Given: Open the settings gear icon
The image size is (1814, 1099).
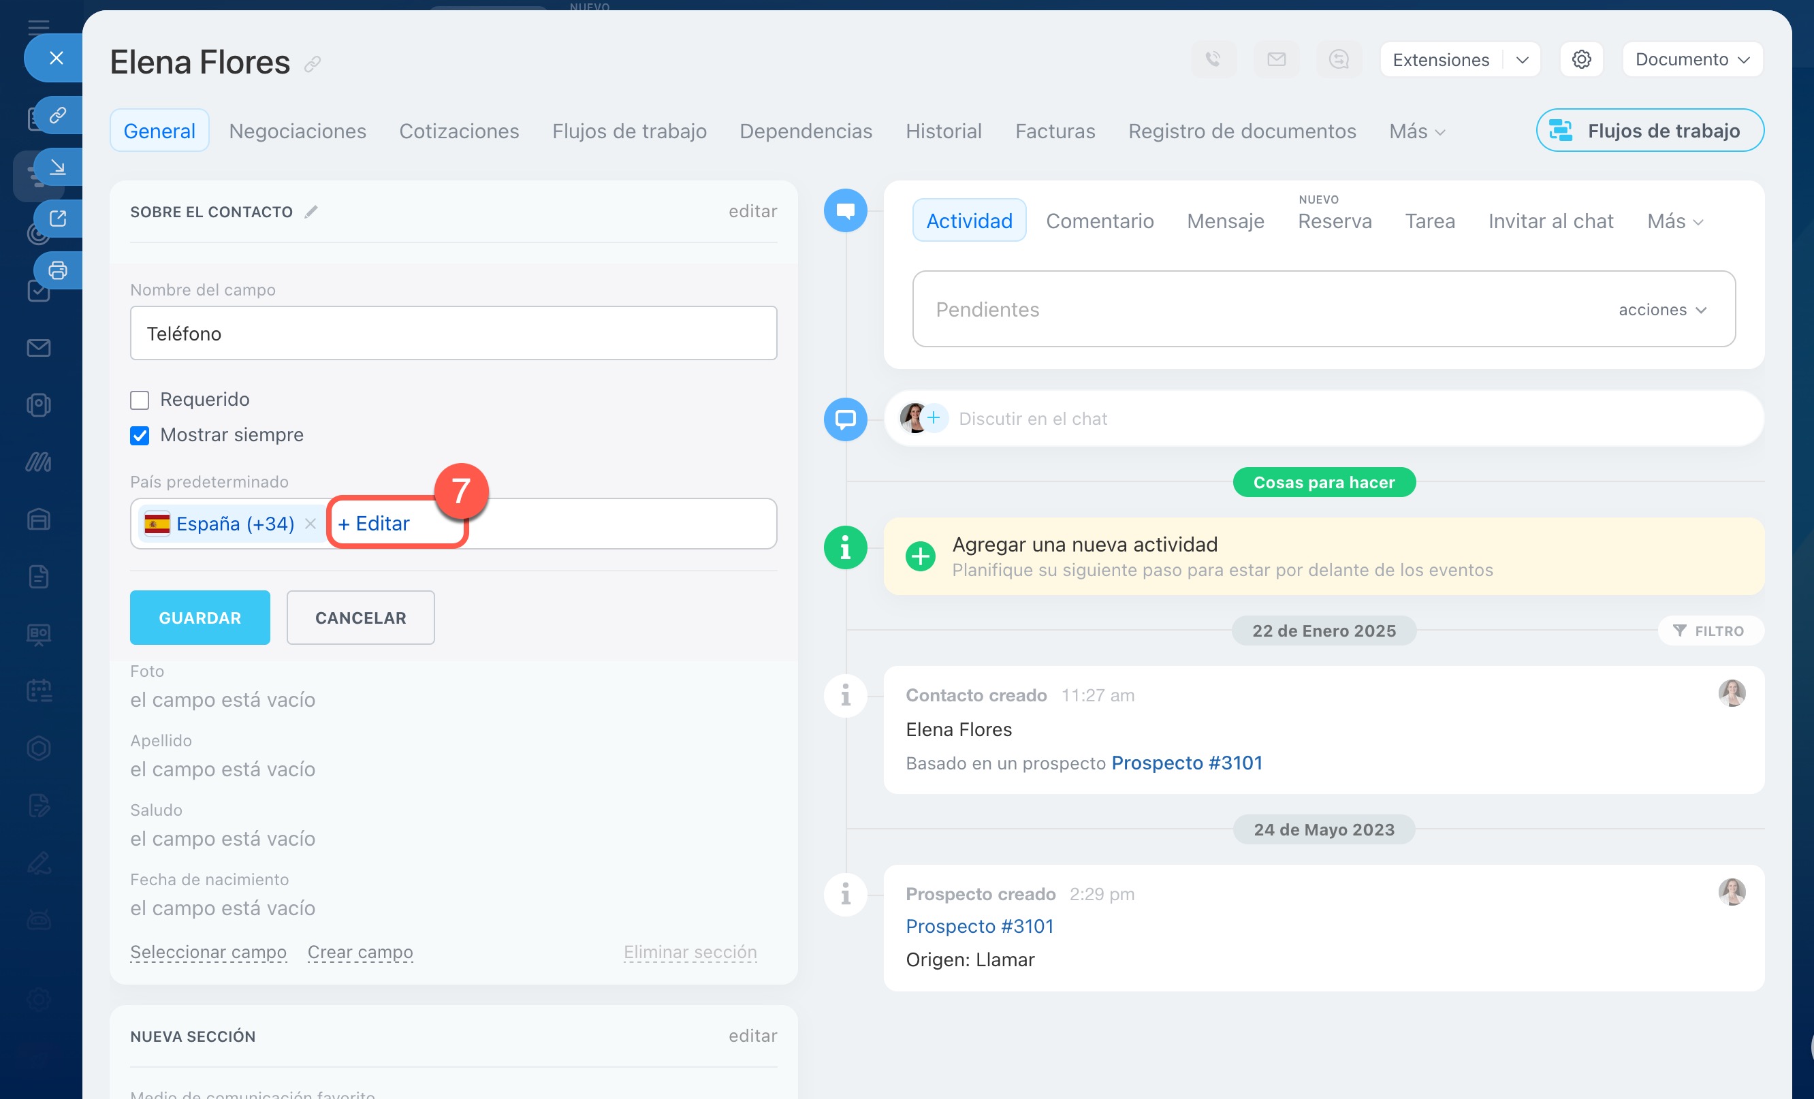Looking at the screenshot, I should point(1580,60).
